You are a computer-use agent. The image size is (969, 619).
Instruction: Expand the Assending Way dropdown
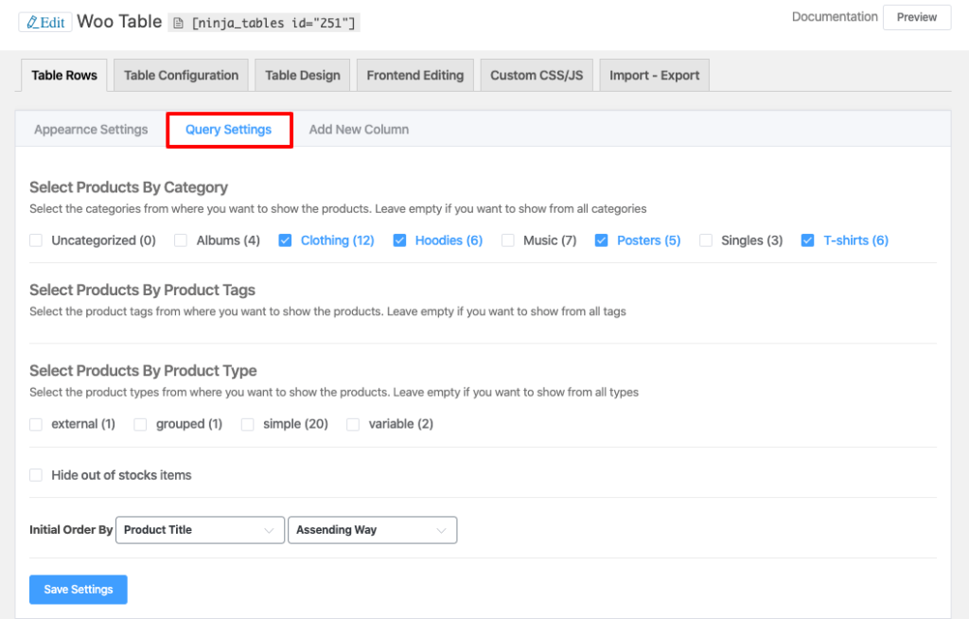pos(371,530)
